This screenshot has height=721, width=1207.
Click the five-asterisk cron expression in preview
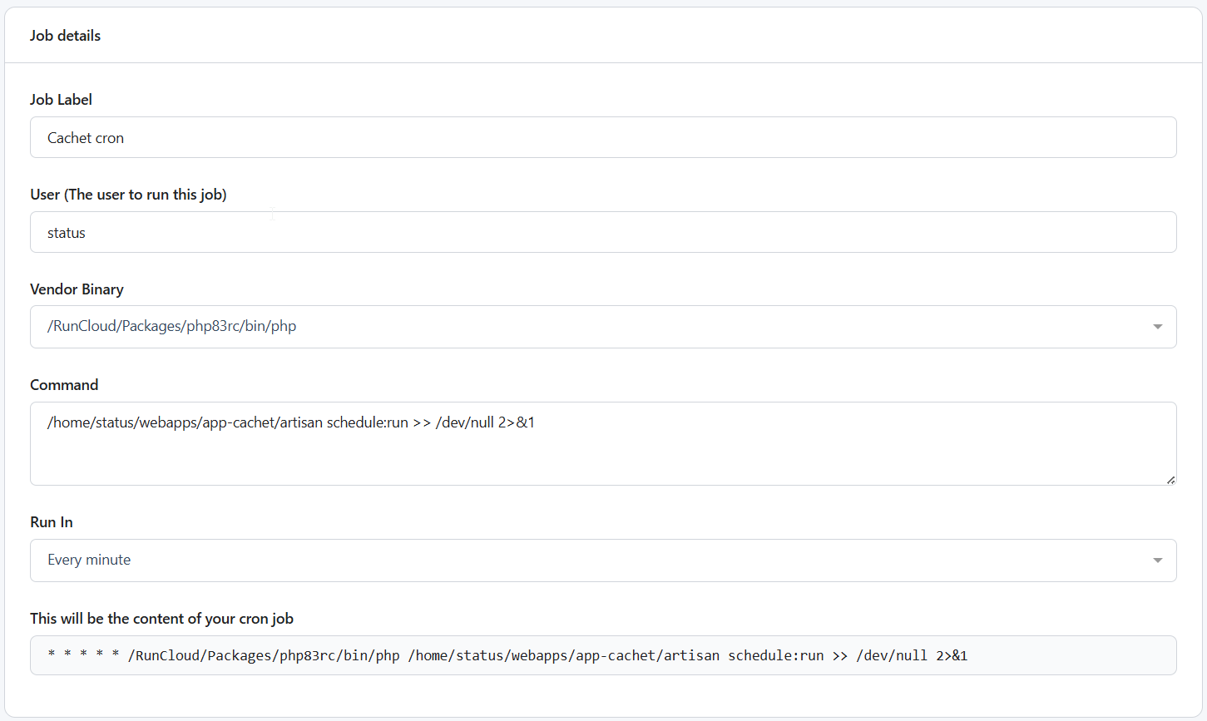point(83,655)
